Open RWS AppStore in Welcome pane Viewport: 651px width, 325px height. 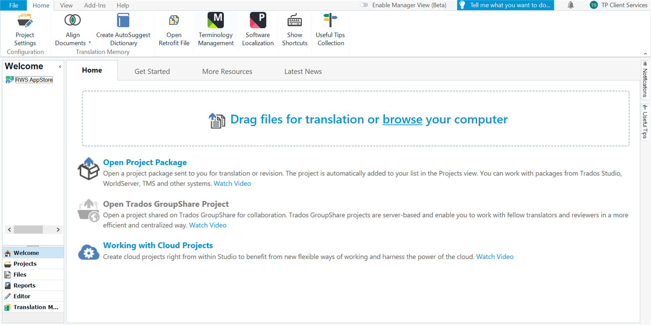tap(33, 80)
